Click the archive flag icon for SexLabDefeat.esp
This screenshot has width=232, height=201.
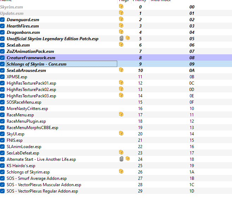tap(121, 152)
